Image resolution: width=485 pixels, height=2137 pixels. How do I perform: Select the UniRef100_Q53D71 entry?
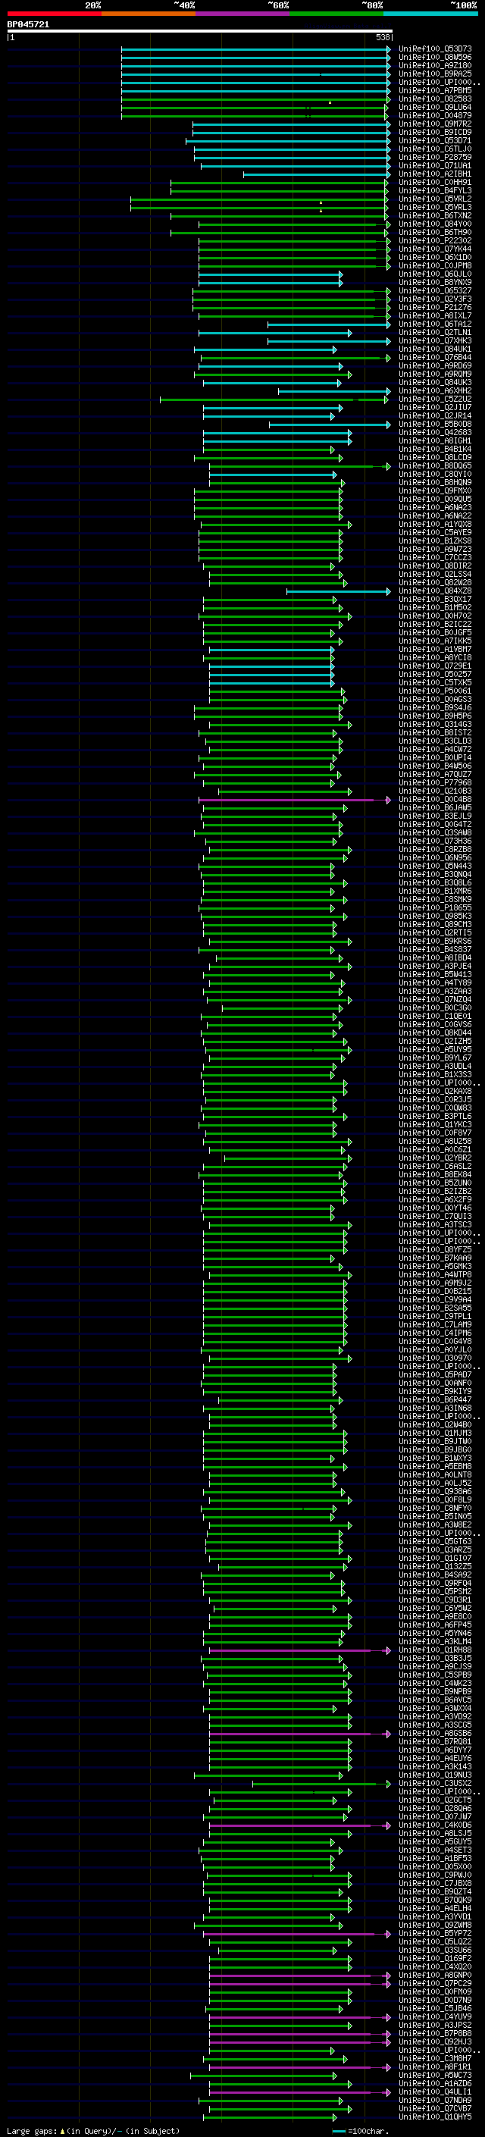pyautogui.click(x=434, y=140)
